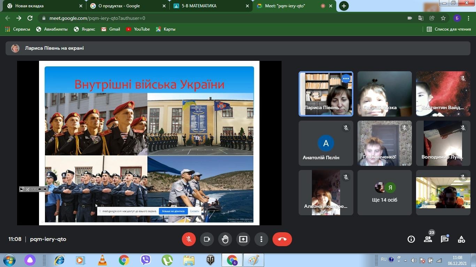Unmute the microphone in Meet controls

pos(189,239)
